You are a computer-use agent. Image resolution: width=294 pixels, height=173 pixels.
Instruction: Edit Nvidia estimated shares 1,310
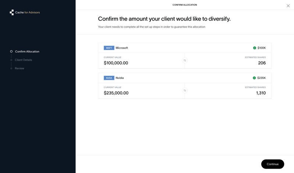[x=261, y=93]
